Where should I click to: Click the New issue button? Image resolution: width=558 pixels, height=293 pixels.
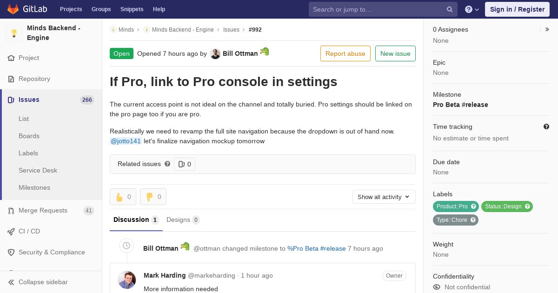[395, 53]
